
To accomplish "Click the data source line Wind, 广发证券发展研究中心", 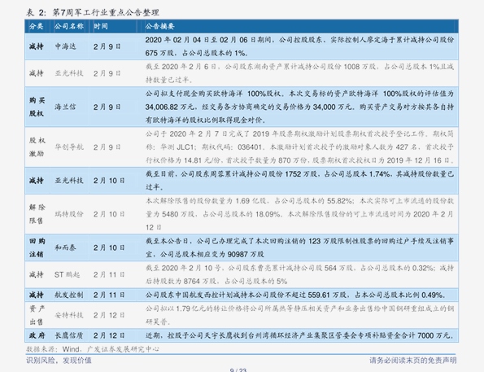I will tap(111, 349).
